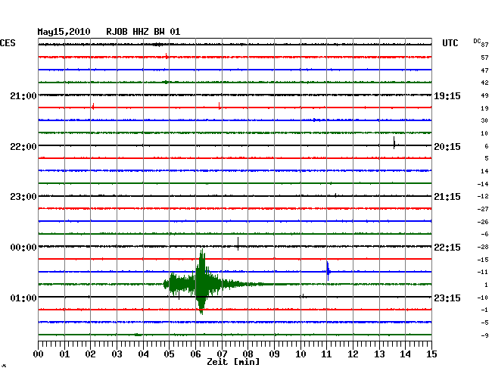Click the 21:15 UTC time label
The image size is (492, 374).
[x=447, y=197]
